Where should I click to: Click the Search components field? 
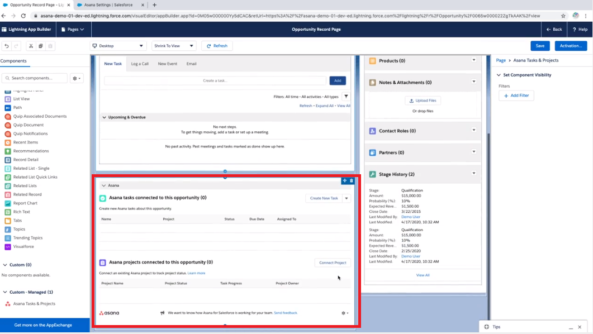pyautogui.click(x=35, y=78)
